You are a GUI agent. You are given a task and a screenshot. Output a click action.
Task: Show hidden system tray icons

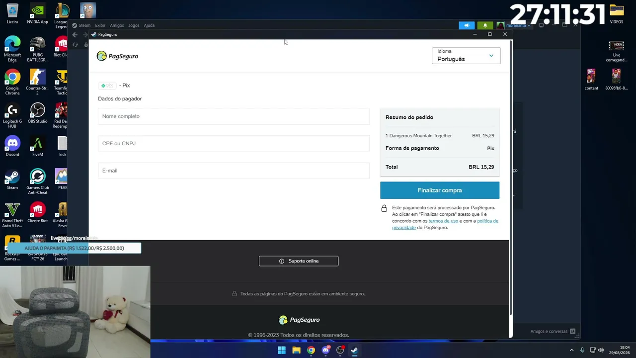coord(571,350)
